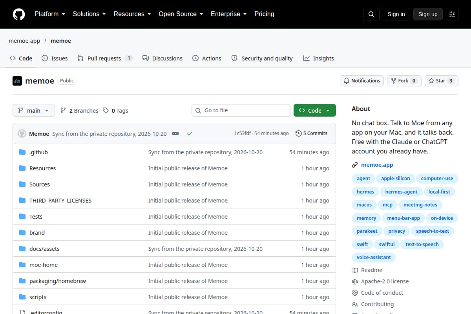Open the Platform dropdown menu
This screenshot has width=471, height=314.
point(50,14)
